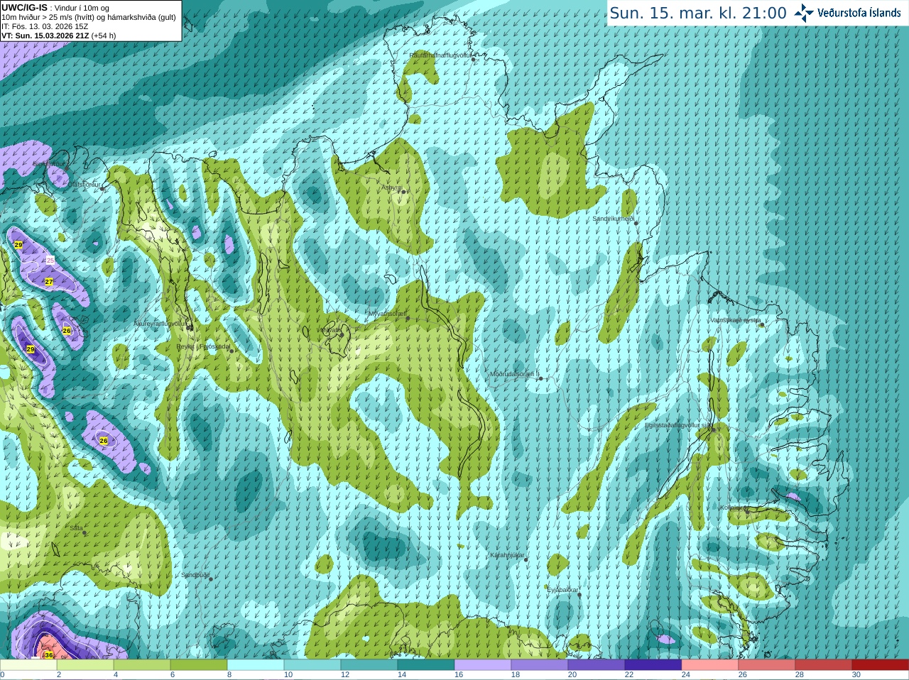Select the 4–6 m/s legend color
The height and width of the screenshot is (680, 909).
142,665
